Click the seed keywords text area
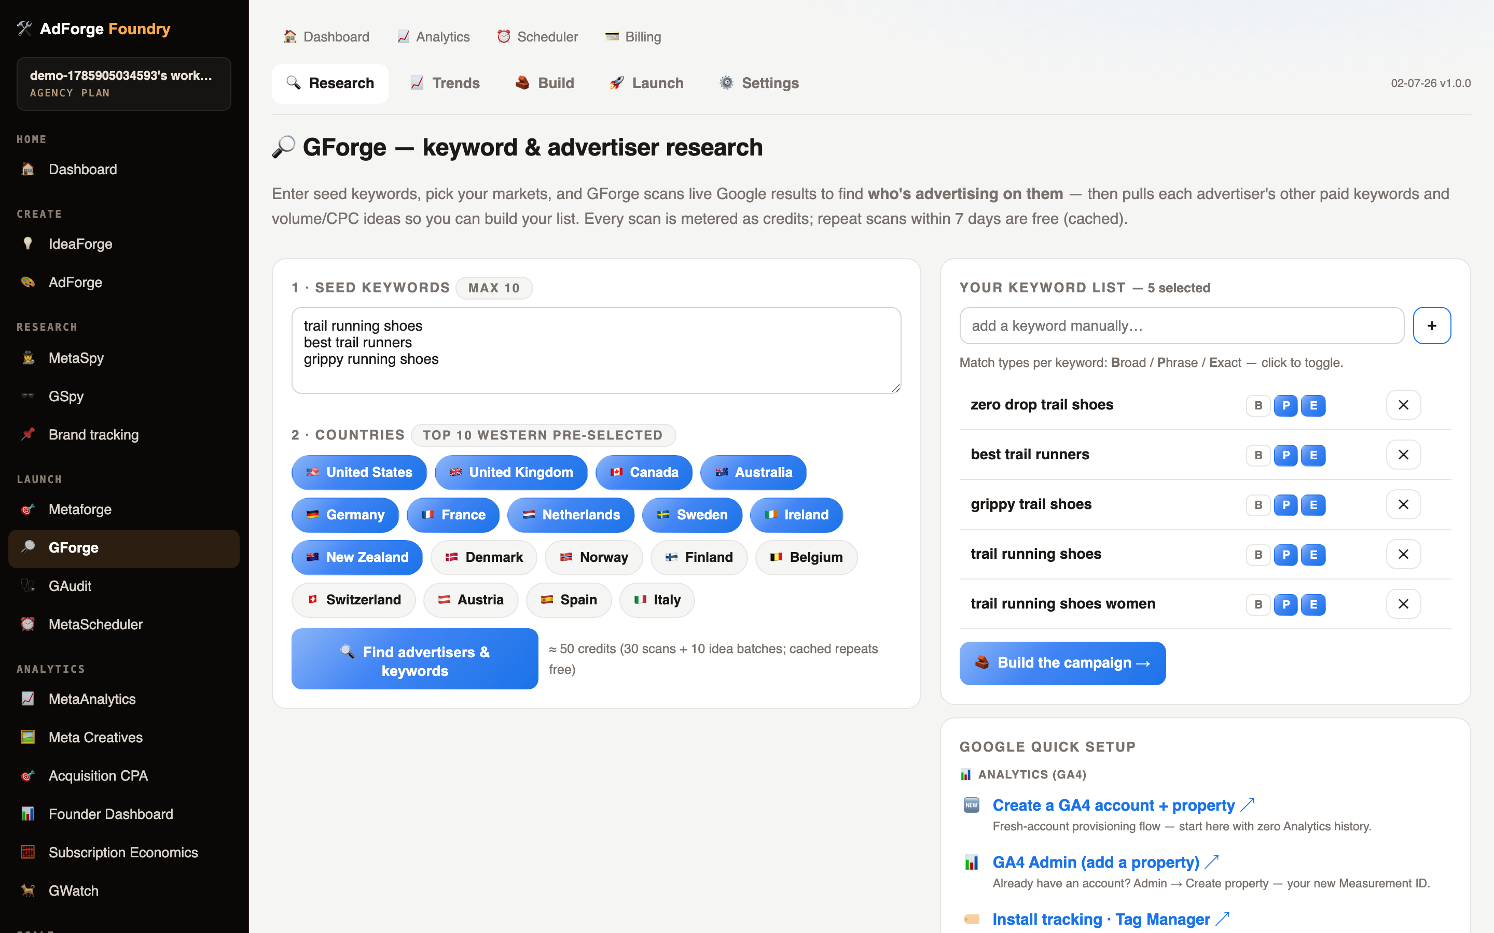 (597, 350)
